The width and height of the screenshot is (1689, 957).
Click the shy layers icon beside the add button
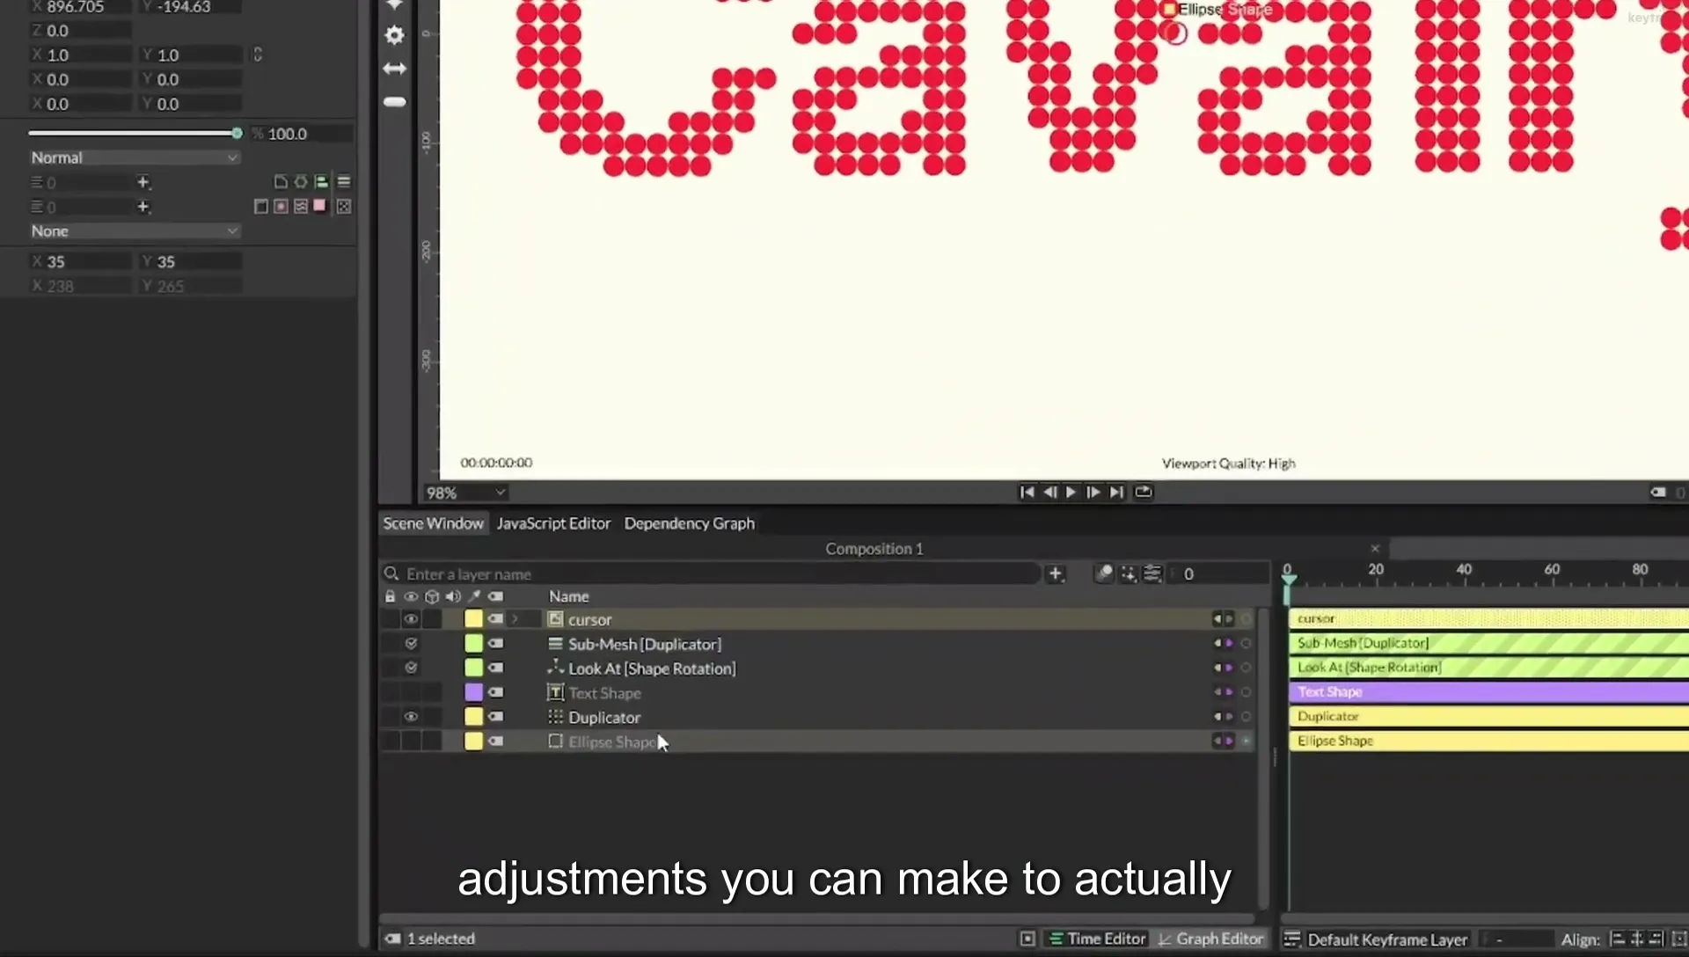click(1104, 574)
